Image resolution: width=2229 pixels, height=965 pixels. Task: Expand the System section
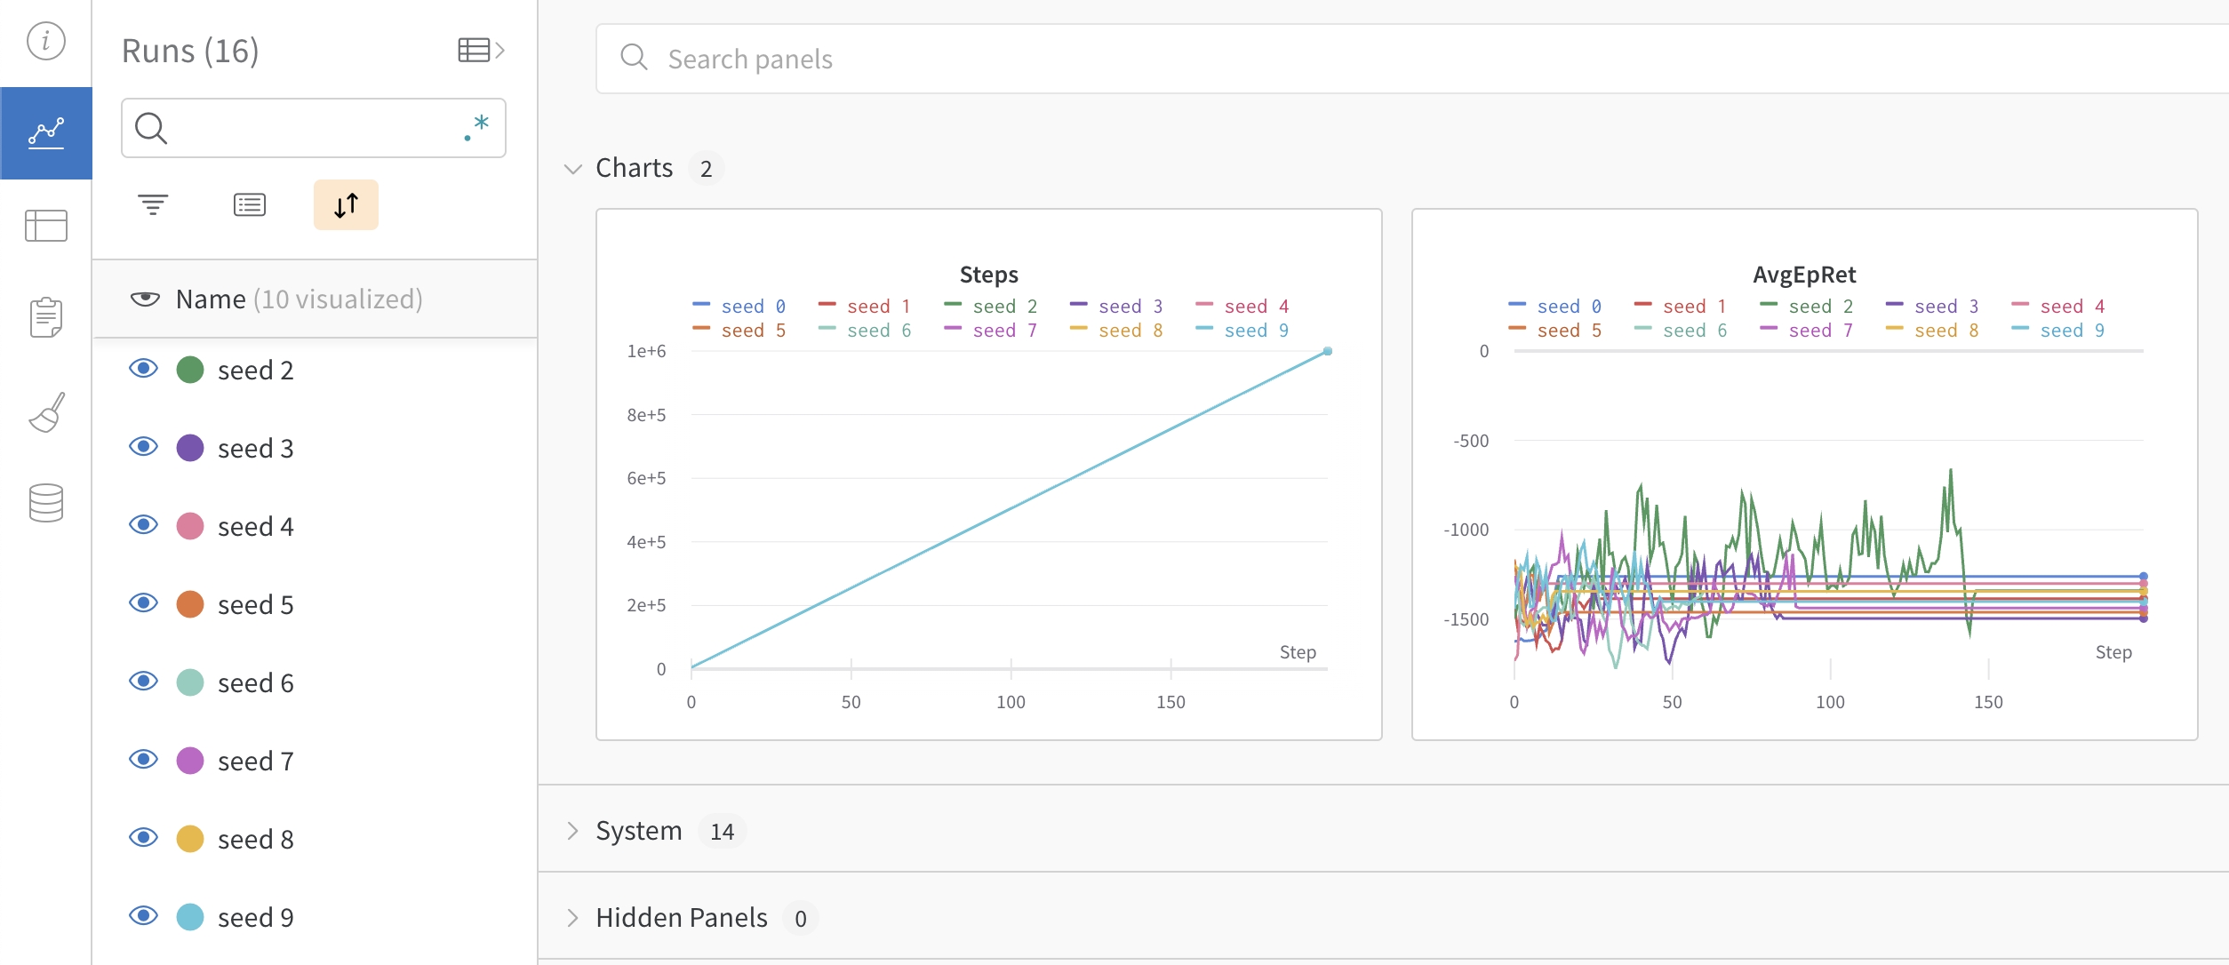573,831
